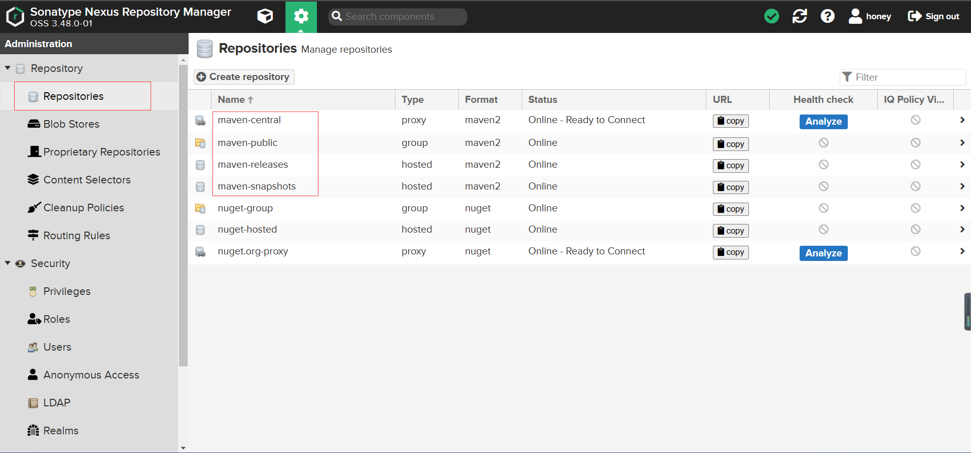Click the nuget-group folder icon
The width and height of the screenshot is (971, 453).
[x=200, y=208]
